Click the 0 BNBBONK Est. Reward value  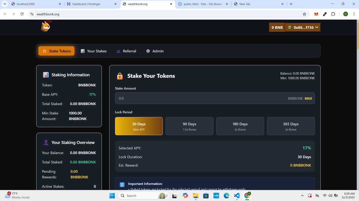tap(301, 165)
